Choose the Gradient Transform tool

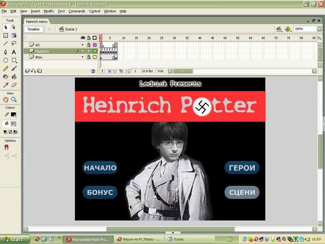point(14,35)
